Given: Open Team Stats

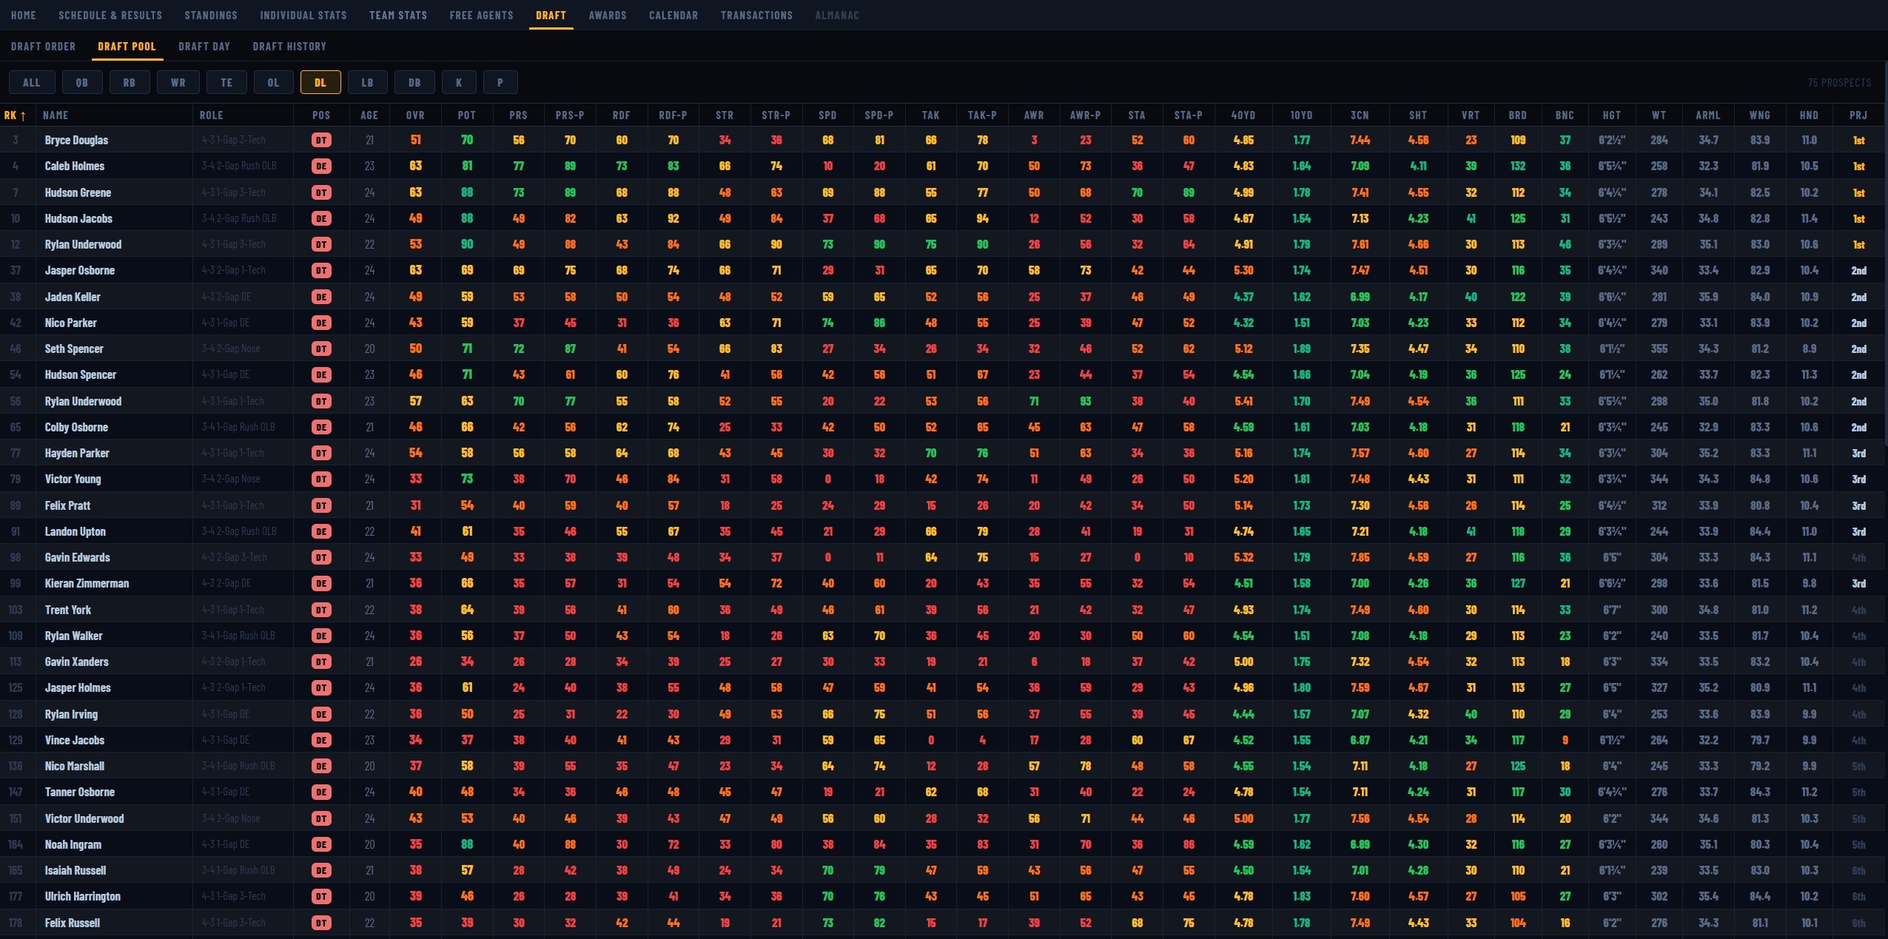Looking at the screenshot, I should (x=398, y=15).
